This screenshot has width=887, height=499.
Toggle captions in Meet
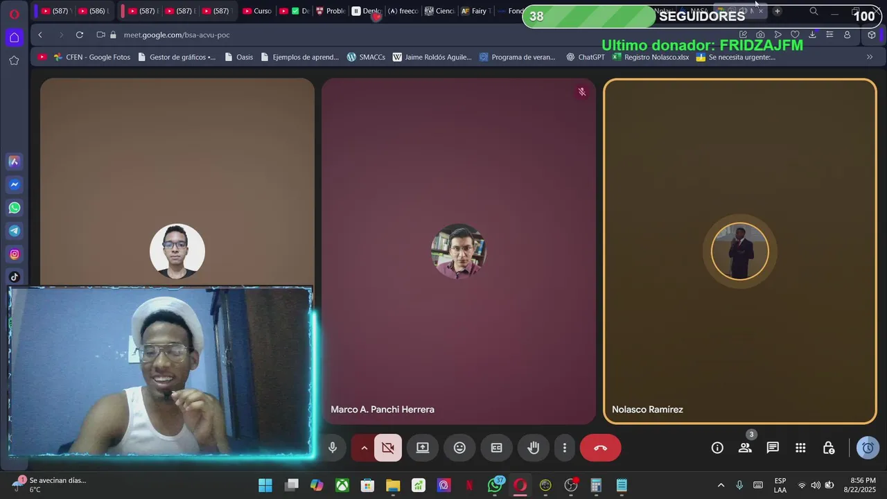496,448
